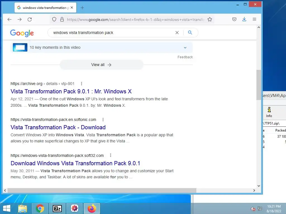Select the windows vista transformation tab
Screen dimensions: 286x214
pyautogui.click(x=45, y=8)
